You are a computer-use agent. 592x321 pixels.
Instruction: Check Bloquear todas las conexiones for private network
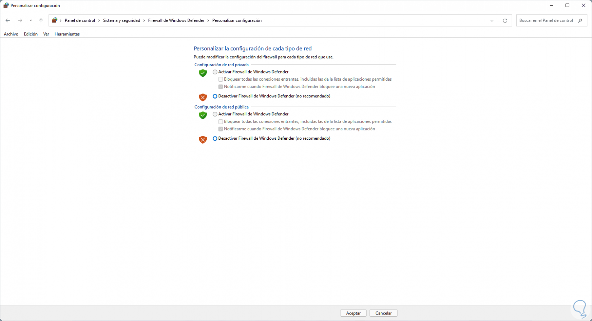pyautogui.click(x=221, y=80)
